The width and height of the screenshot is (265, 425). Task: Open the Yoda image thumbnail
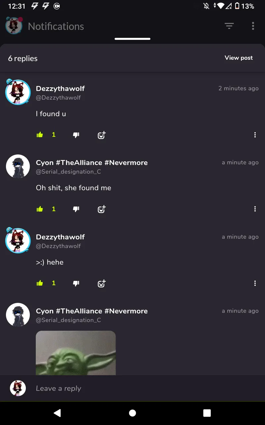[x=76, y=353]
